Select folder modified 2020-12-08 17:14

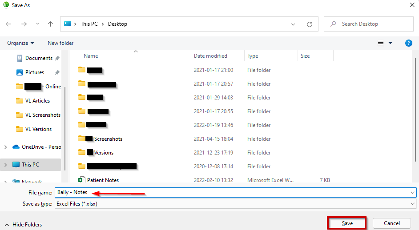click(x=205, y=167)
